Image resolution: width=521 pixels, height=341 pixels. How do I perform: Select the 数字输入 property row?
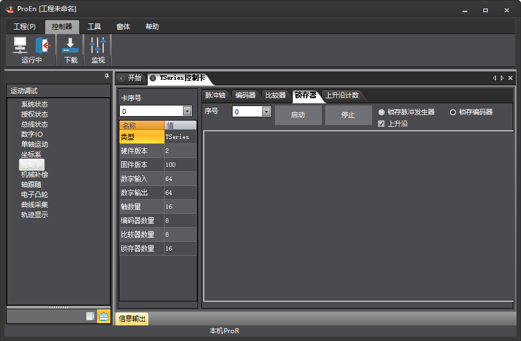point(158,179)
